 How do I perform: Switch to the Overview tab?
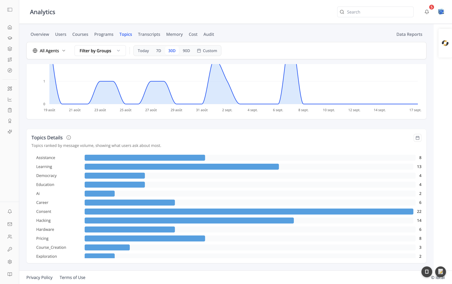point(40,34)
